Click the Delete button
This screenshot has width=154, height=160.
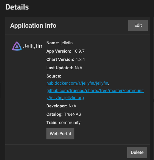(x=137, y=153)
